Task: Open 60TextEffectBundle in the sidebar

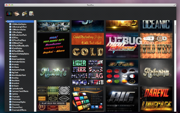Action: [x=20, y=46]
